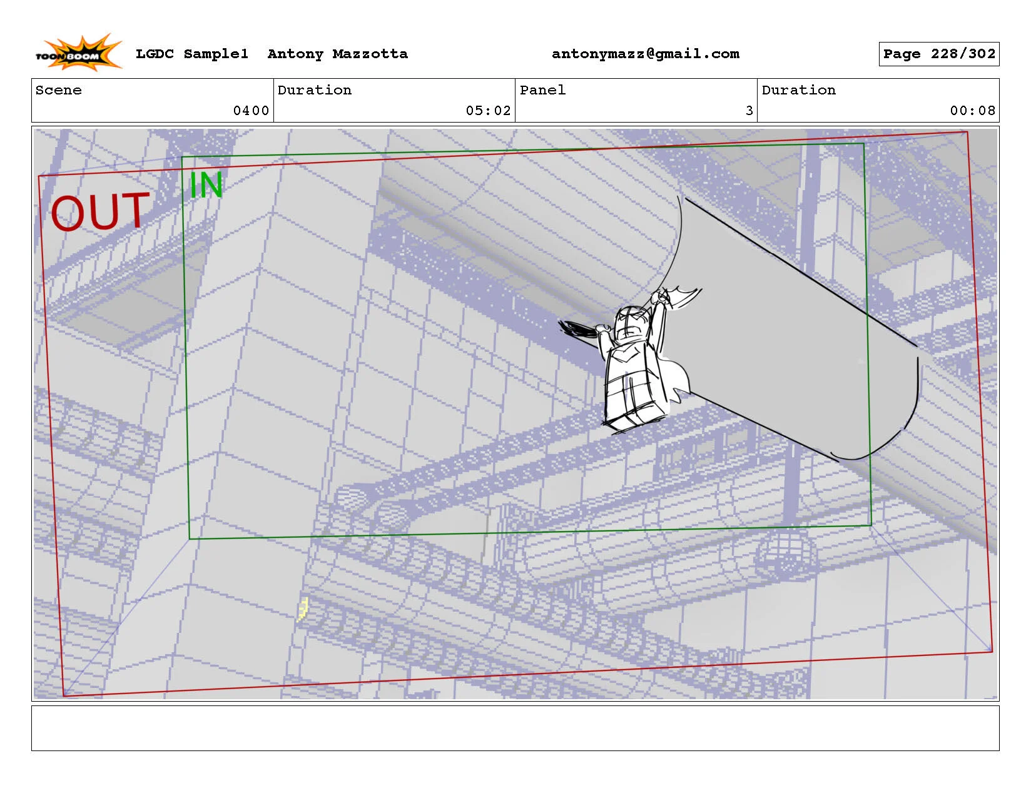Select the scene number "0400"

point(251,111)
